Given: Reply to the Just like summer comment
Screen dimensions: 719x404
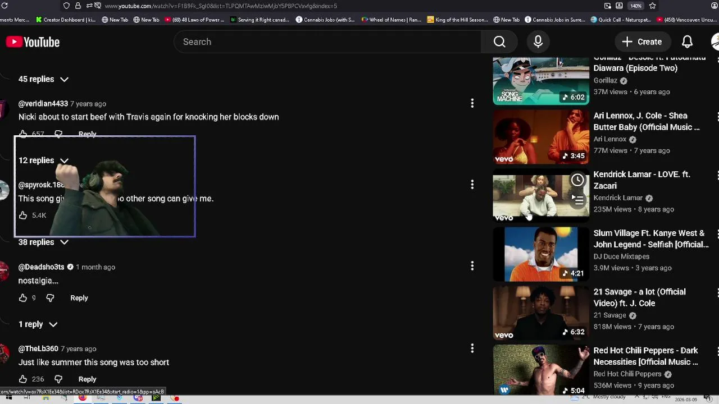Looking at the screenshot, I should click(x=87, y=379).
